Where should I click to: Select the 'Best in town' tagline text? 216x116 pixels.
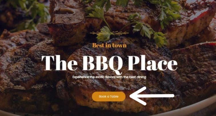point(109,45)
